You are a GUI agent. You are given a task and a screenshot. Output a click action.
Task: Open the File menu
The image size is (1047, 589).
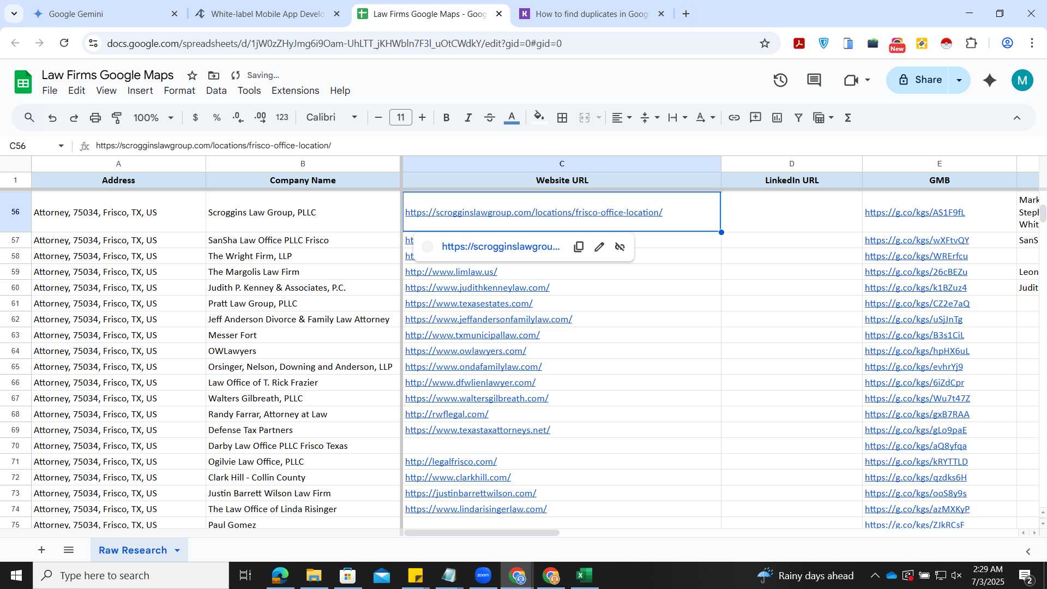click(x=50, y=91)
